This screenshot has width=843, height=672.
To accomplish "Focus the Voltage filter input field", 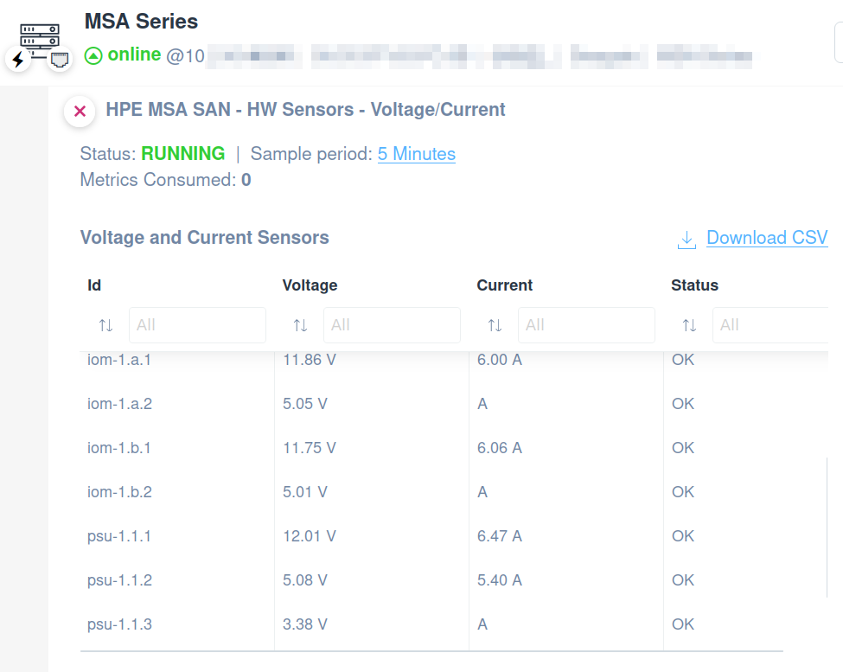I will pyautogui.click(x=392, y=325).
